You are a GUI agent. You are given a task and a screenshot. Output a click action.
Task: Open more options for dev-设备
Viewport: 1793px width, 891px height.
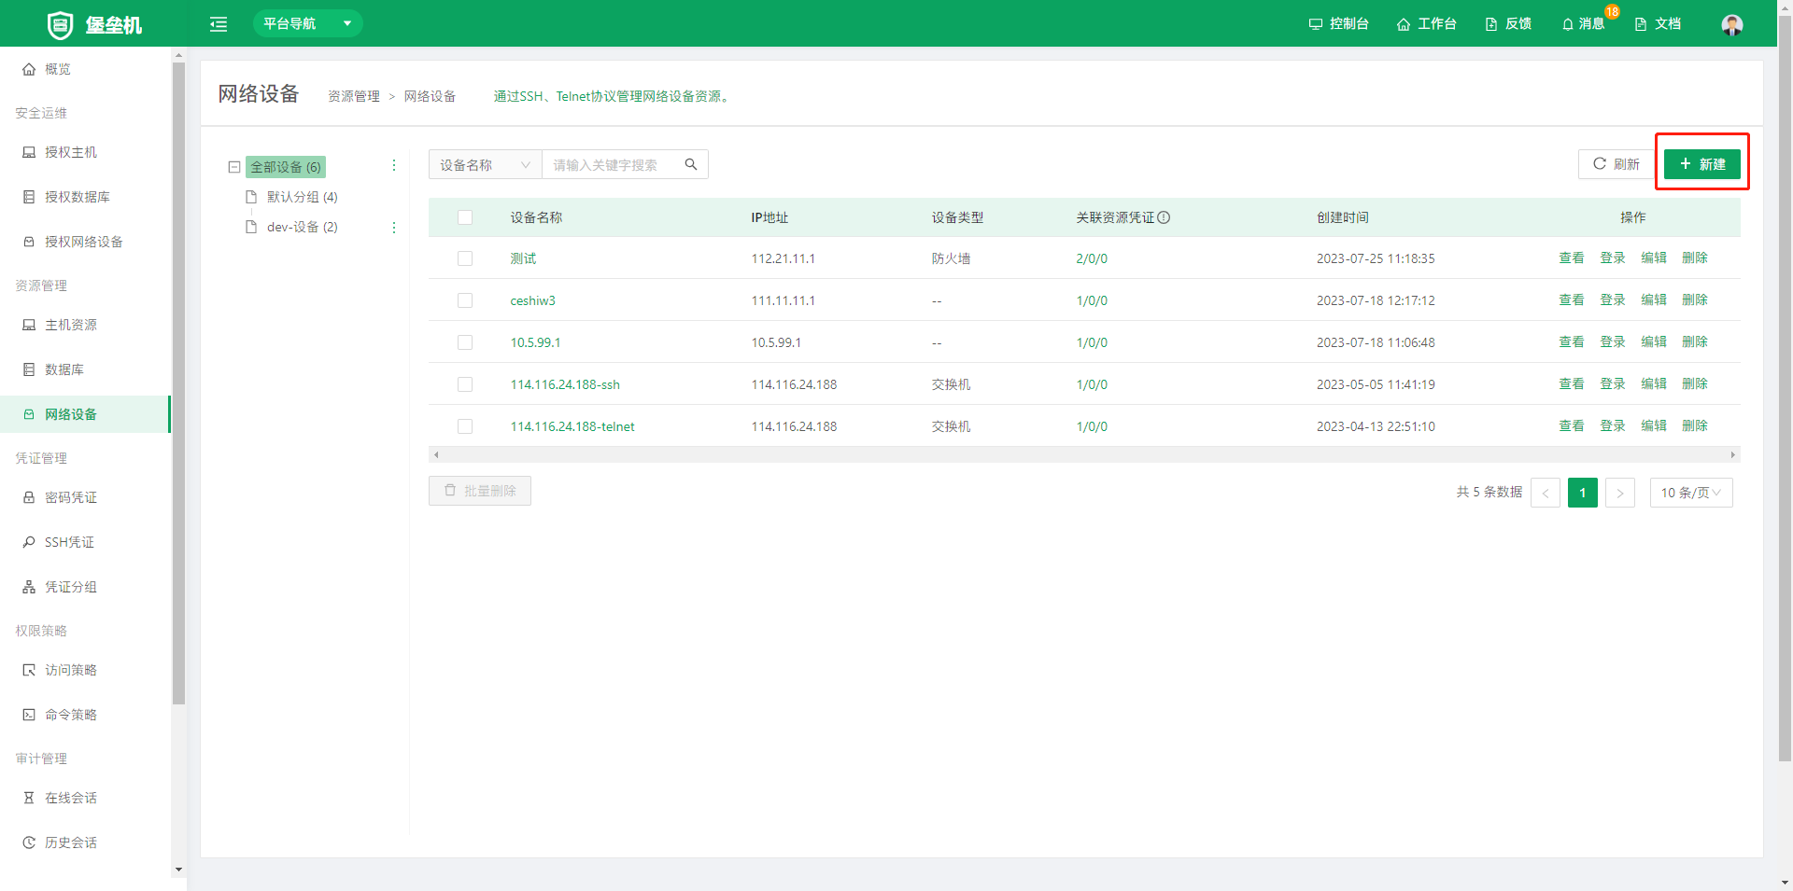pos(394,228)
